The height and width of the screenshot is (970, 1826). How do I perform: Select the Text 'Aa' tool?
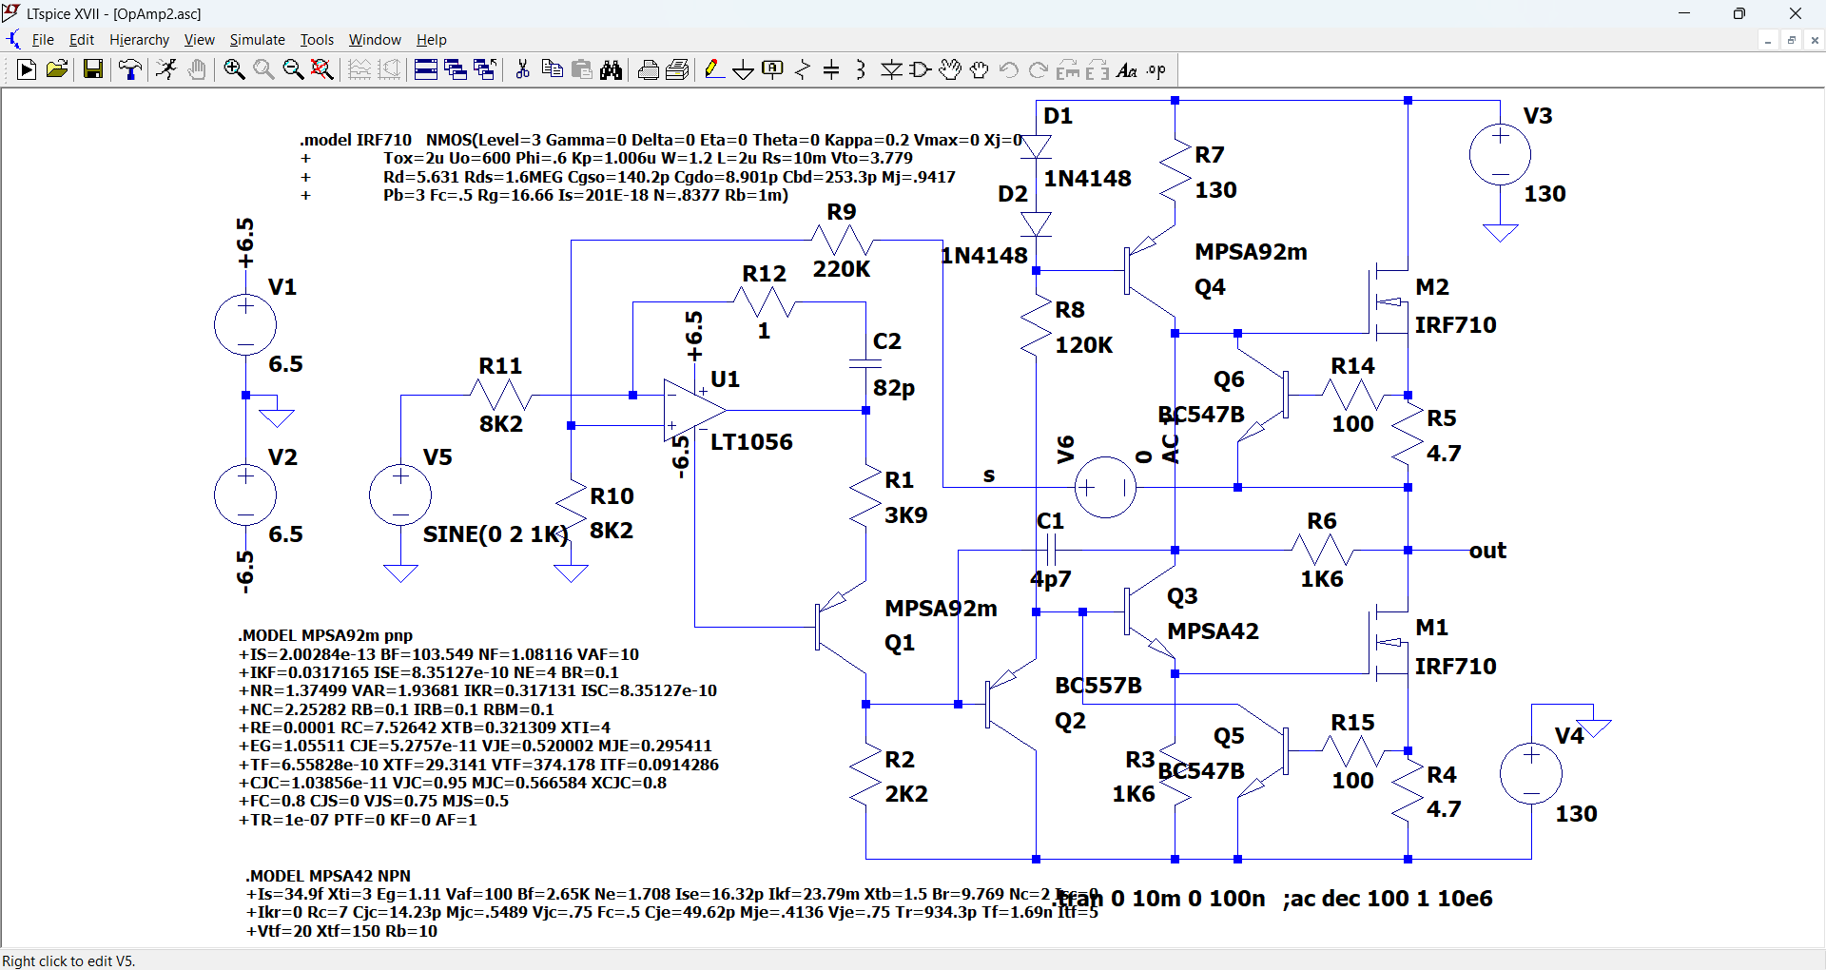1127,69
